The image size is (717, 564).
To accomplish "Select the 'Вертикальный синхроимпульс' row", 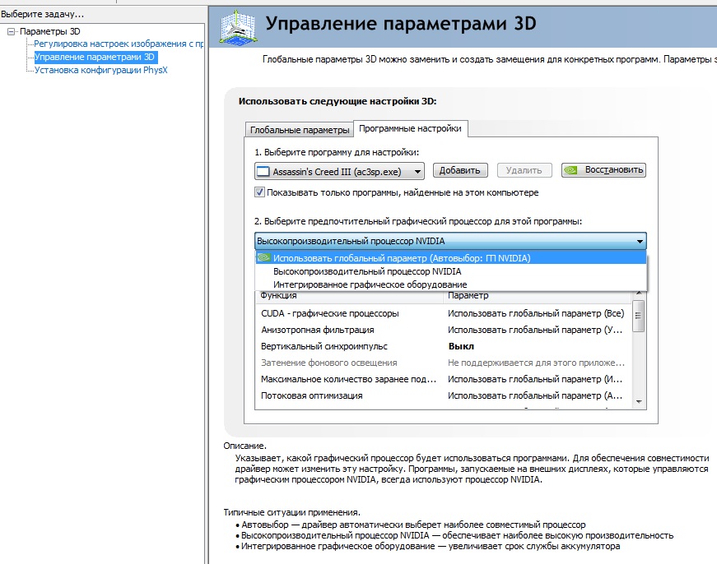I will pyautogui.click(x=444, y=347).
